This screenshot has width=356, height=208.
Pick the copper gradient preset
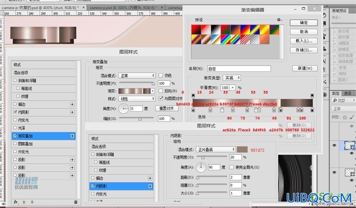click(206, 39)
